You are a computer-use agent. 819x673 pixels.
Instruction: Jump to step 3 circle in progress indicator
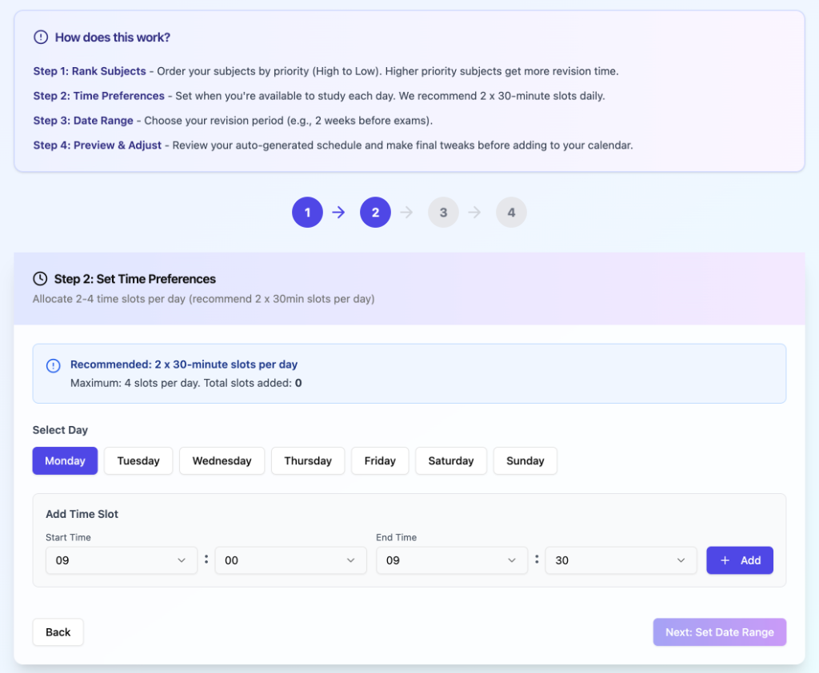click(443, 212)
